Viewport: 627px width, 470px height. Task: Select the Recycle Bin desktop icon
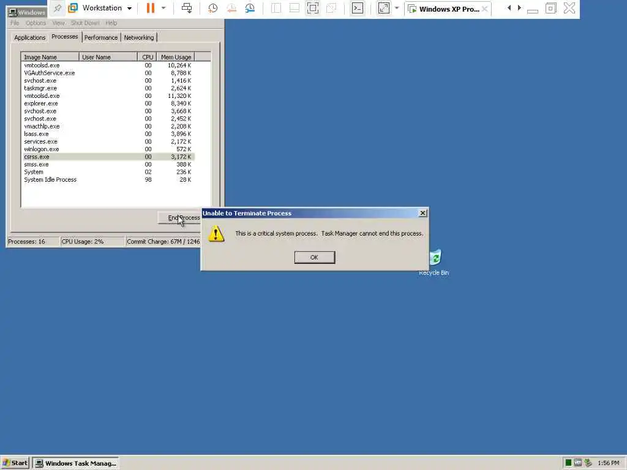(434, 263)
